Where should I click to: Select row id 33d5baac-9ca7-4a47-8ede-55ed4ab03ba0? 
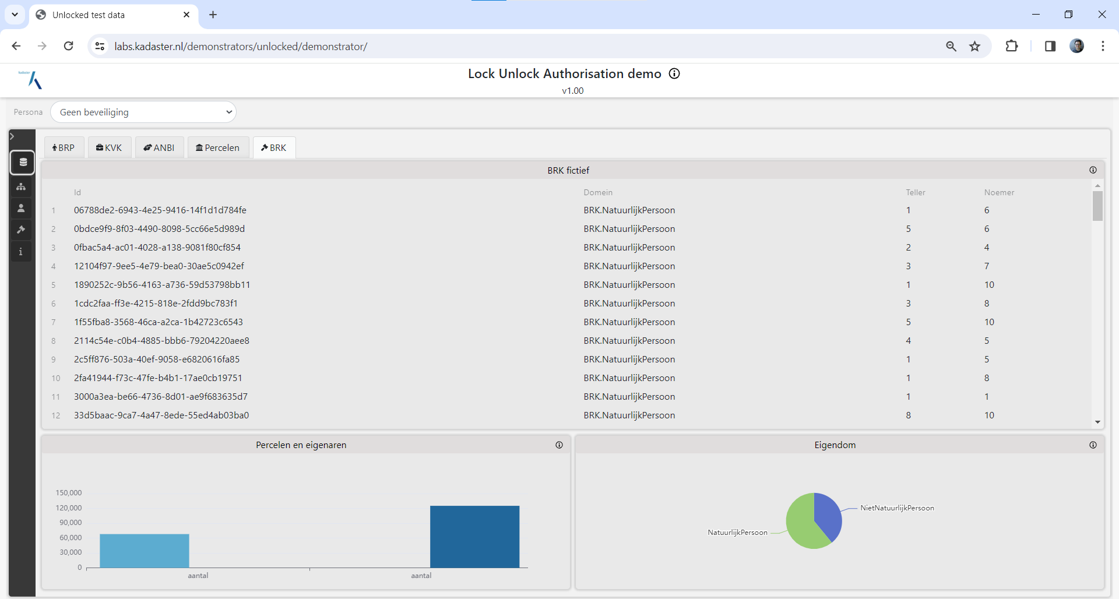coord(161,415)
